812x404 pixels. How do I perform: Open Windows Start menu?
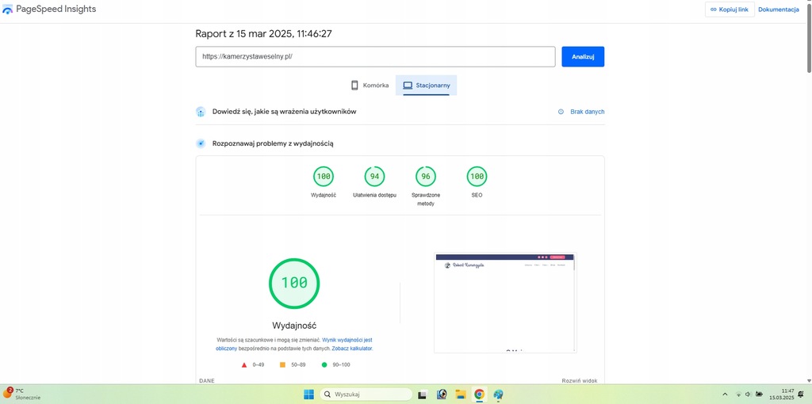(x=308, y=394)
